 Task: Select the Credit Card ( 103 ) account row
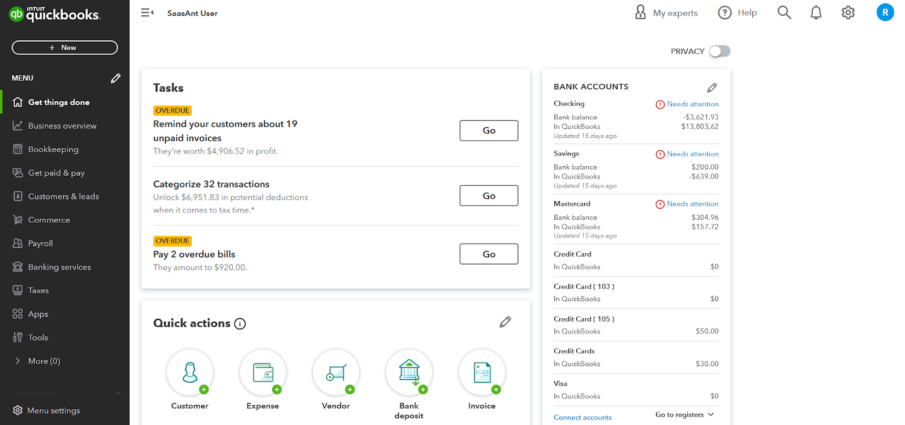click(636, 293)
